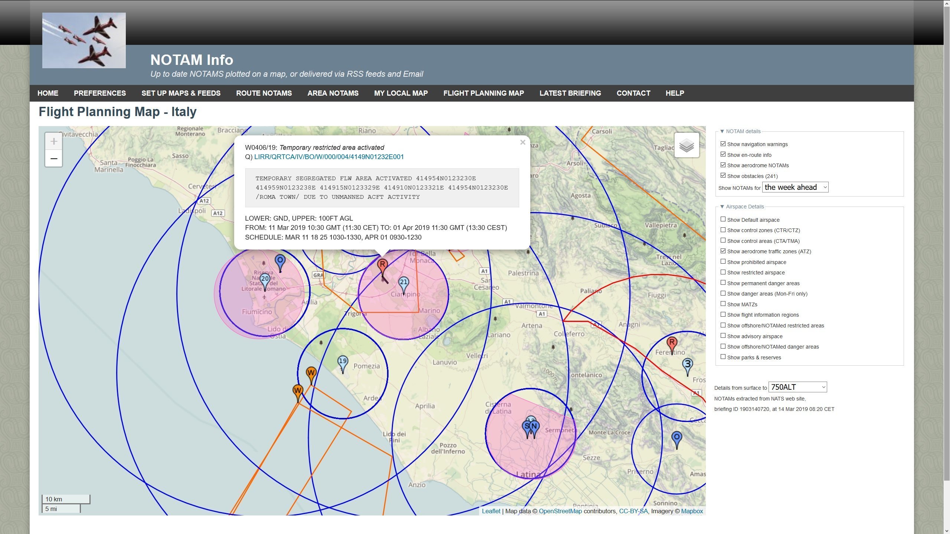
Task: Select the marker numbered 19 near Pomezia
Action: click(343, 364)
